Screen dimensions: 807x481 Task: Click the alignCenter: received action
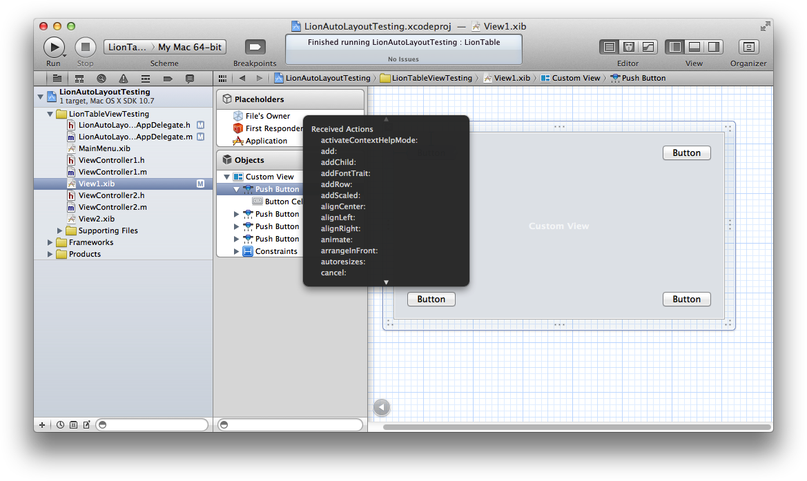click(343, 207)
